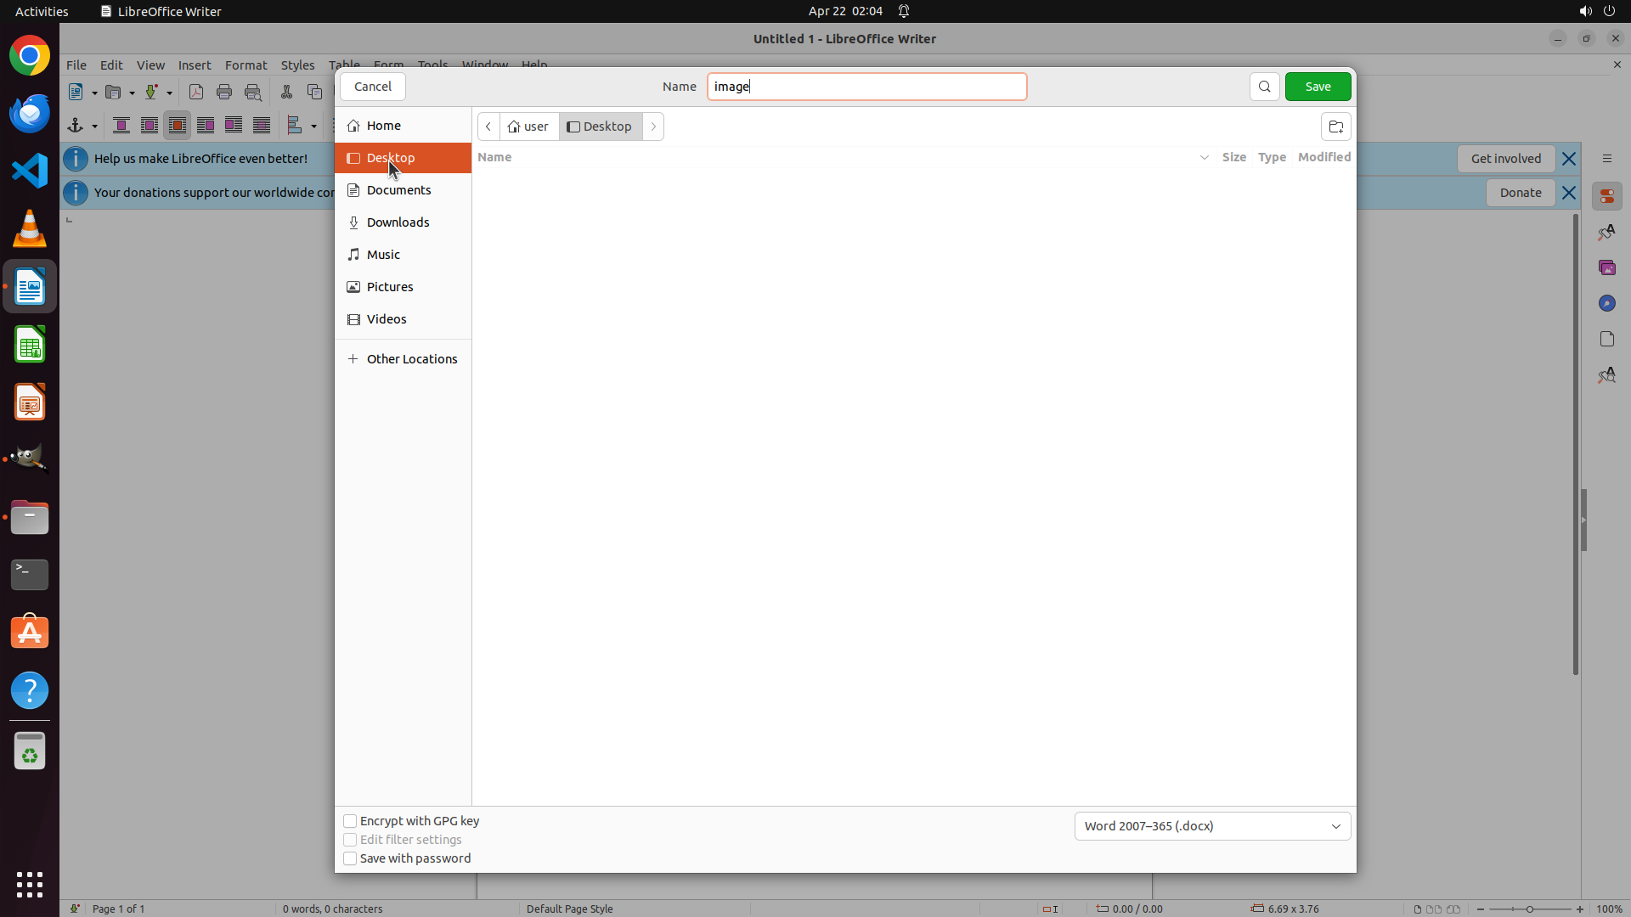1631x917 pixels.
Task: Check Save with password option
Action: click(x=350, y=858)
